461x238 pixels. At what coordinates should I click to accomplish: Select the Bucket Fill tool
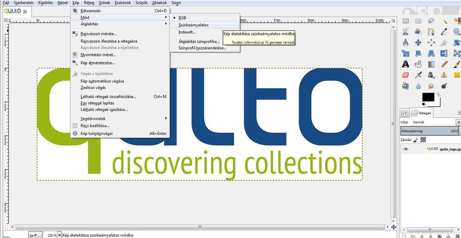(418, 64)
